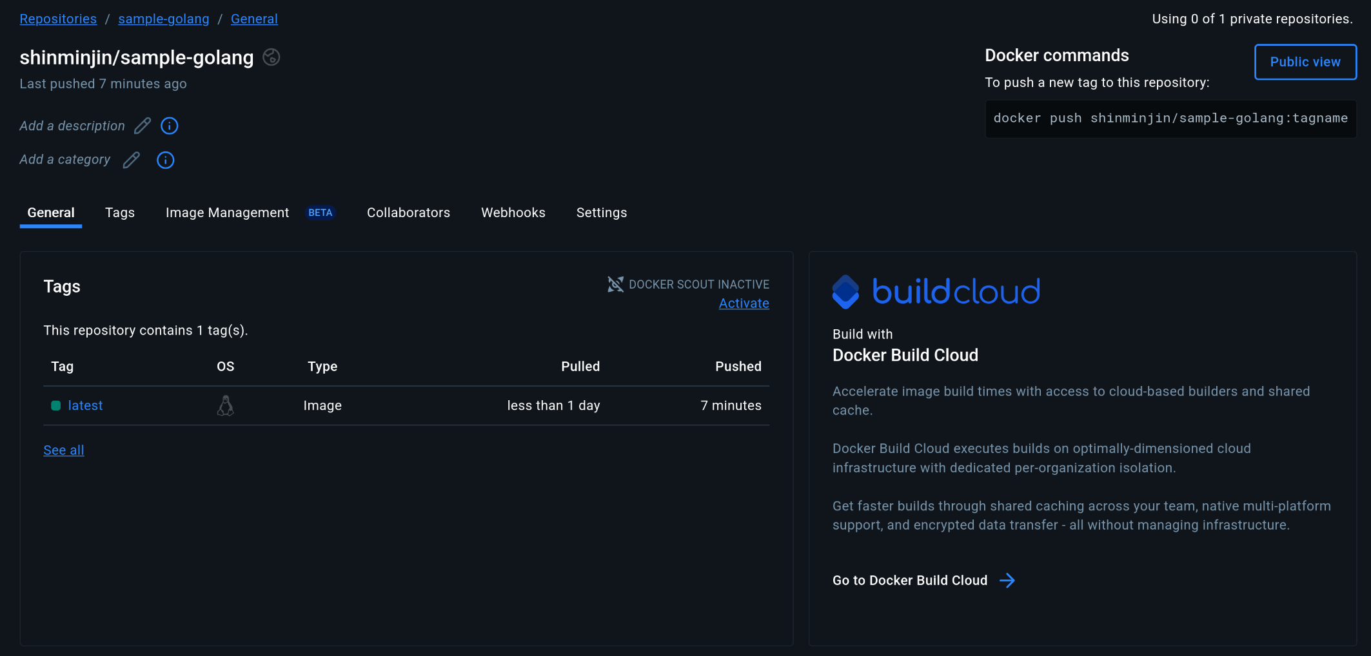Click the BETA badge

pos(321,213)
